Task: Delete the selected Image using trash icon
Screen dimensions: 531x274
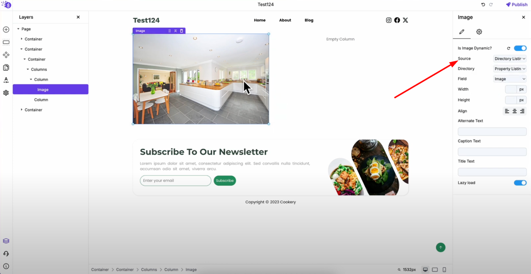Action: coord(181,31)
